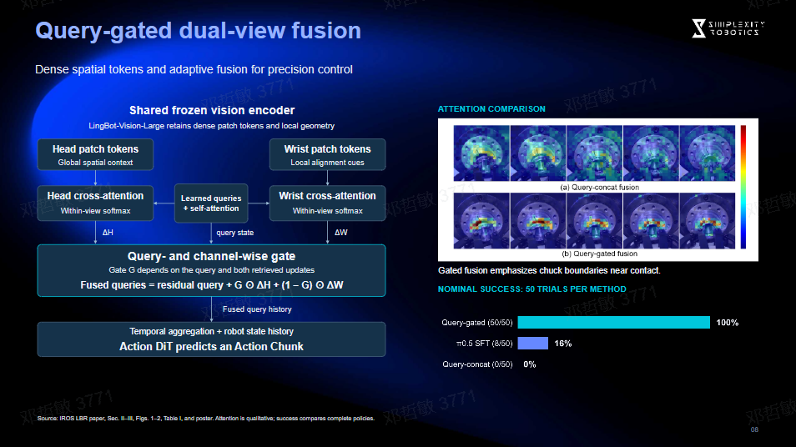The image size is (796, 447).
Task: Click the blue π0.5 SFT 16% bar
Action: (x=533, y=344)
